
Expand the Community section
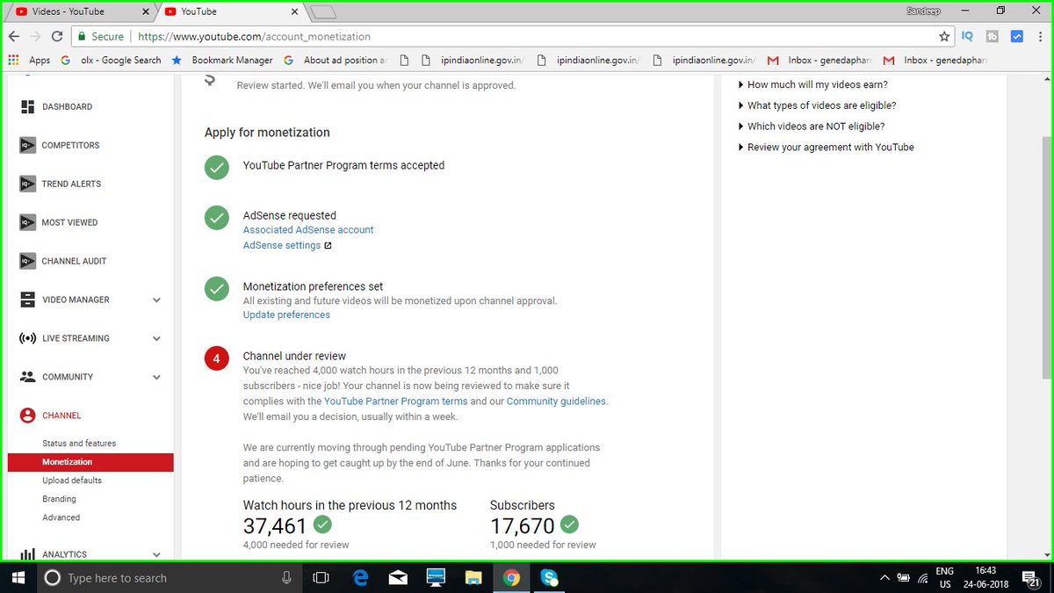[156, 377]
